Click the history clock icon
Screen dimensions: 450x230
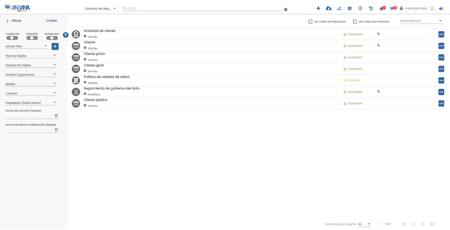point(371,8)
